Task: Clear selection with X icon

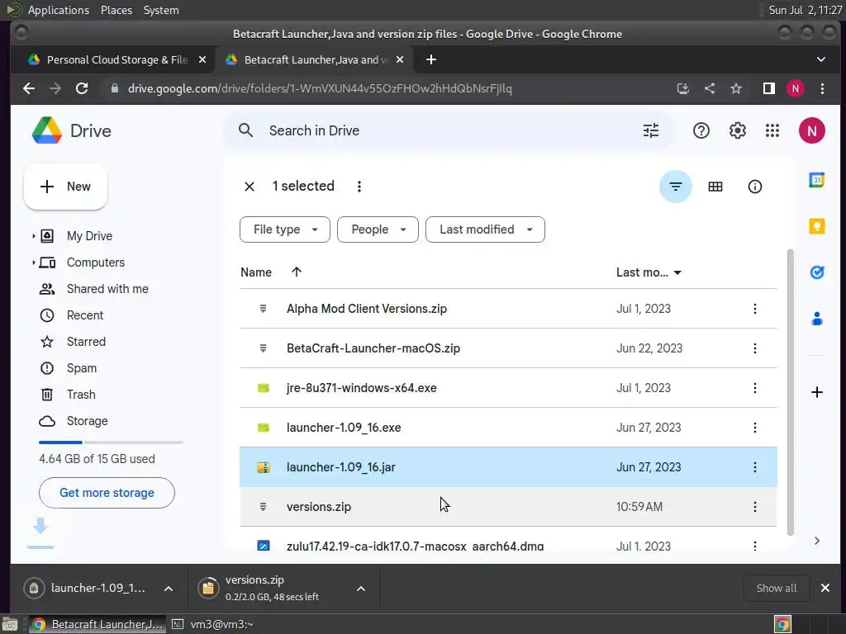Action: pyautogui.click(x=250, y=187)
